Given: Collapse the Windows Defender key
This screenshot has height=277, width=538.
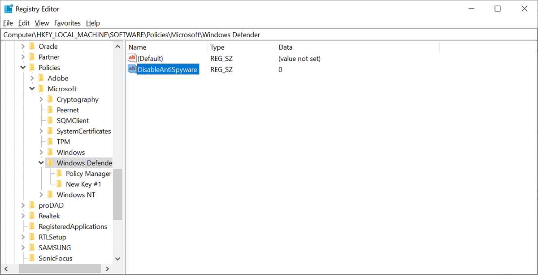Looking at the screenshot, I should coord(41,163).
